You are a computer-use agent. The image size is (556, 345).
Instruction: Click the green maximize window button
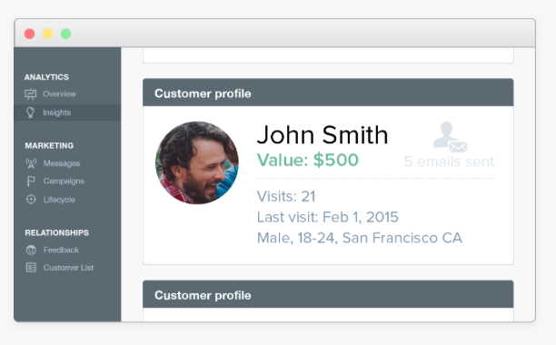click(66, 34)
